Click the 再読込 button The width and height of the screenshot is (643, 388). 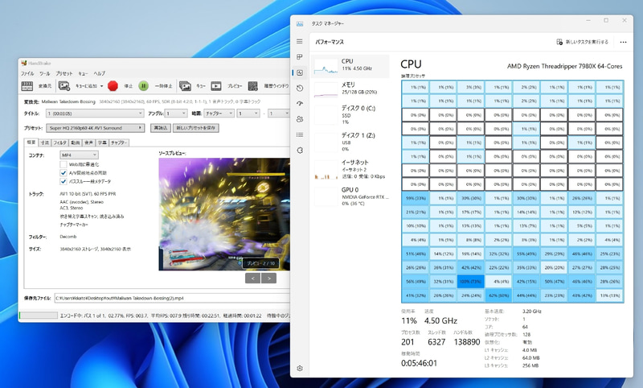click(160, 128)
